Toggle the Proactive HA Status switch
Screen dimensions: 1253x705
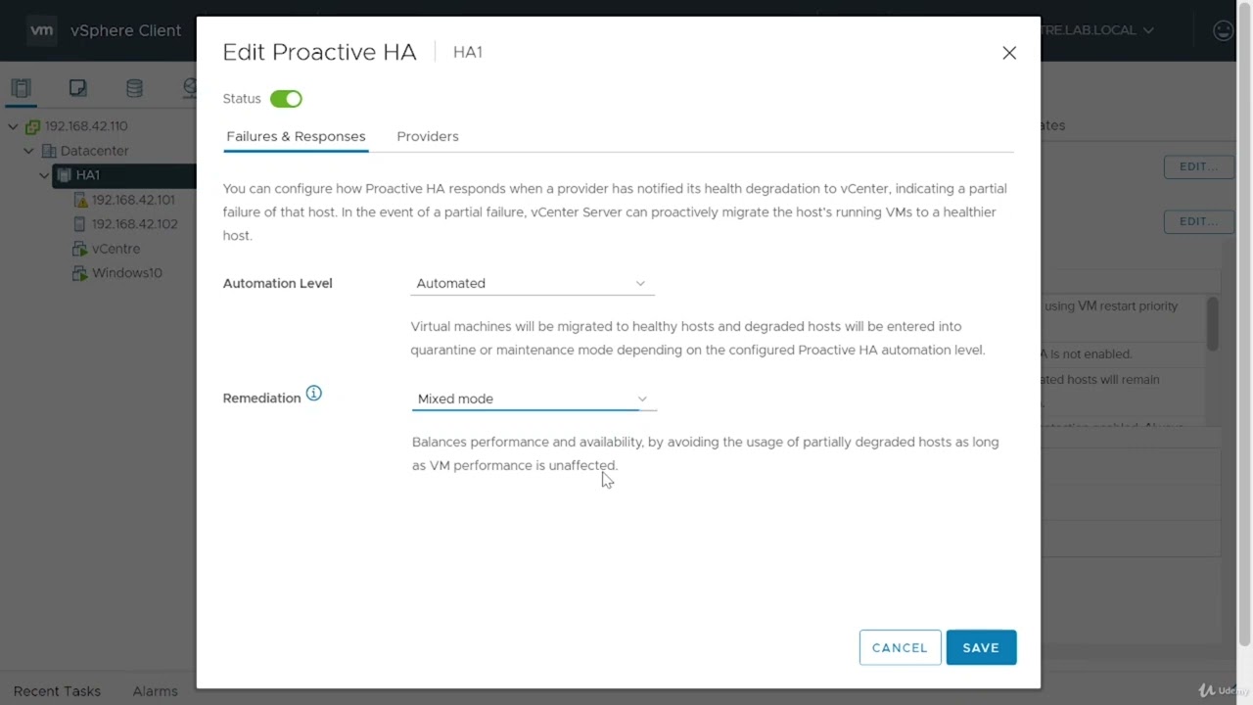click(286, 99)
